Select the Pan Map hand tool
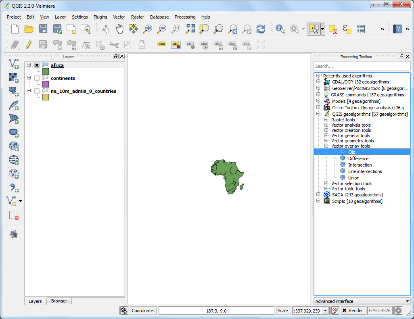 119,29
